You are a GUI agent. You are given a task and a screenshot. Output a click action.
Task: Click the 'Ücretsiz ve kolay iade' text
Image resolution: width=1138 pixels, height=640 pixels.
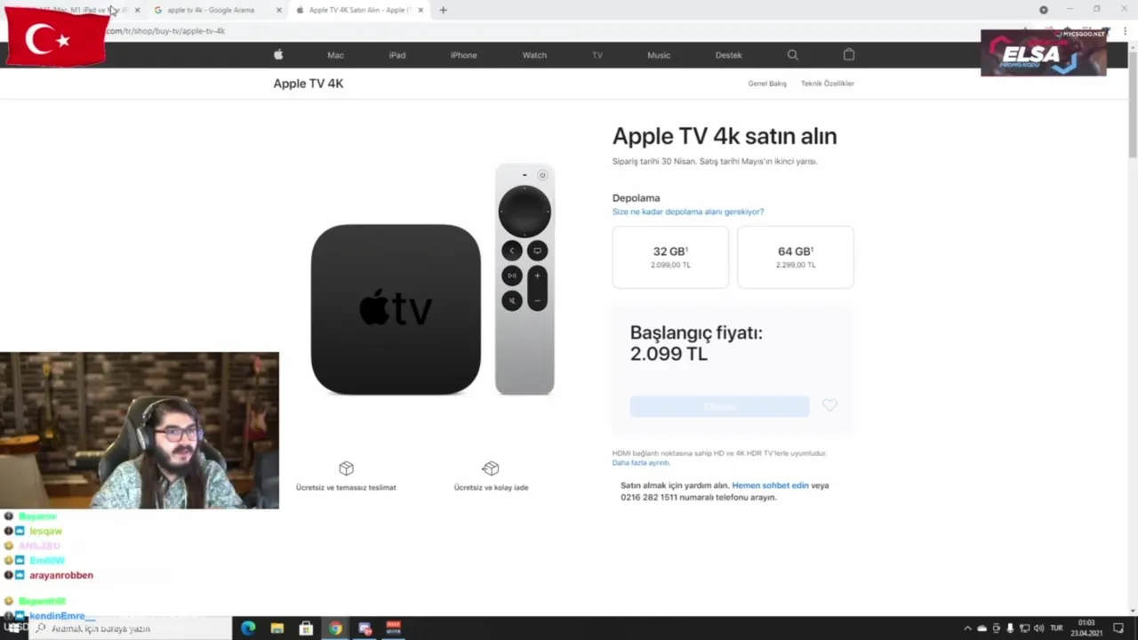point(491,487)
